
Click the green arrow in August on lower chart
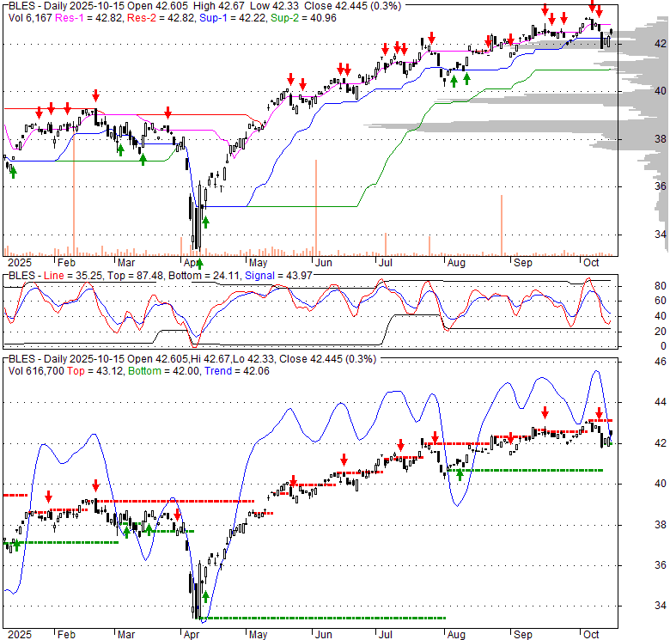point(460,472)
